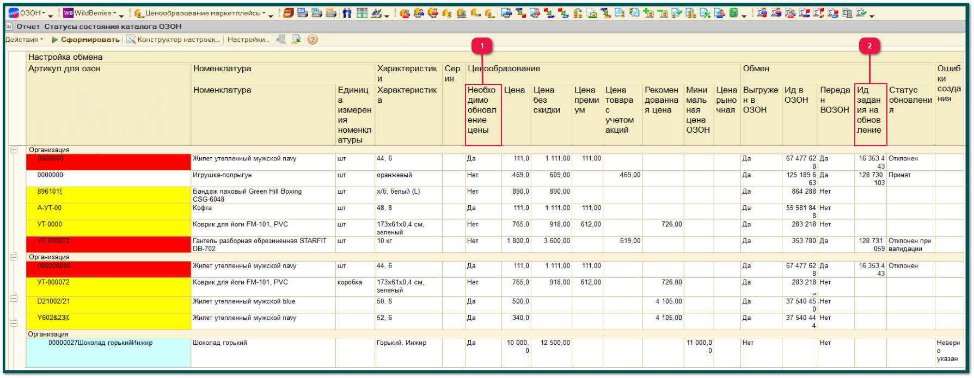Image resolution: width=974 pixels, height=378 pixels.
Task: Select the оранжевый characteristic cell
Action: tap(408, 179)
